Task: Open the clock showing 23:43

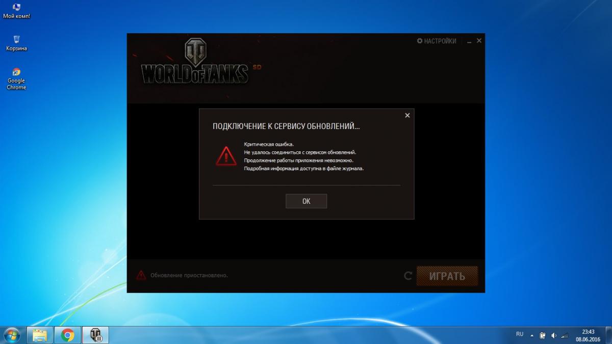Action: coord(588,335)
